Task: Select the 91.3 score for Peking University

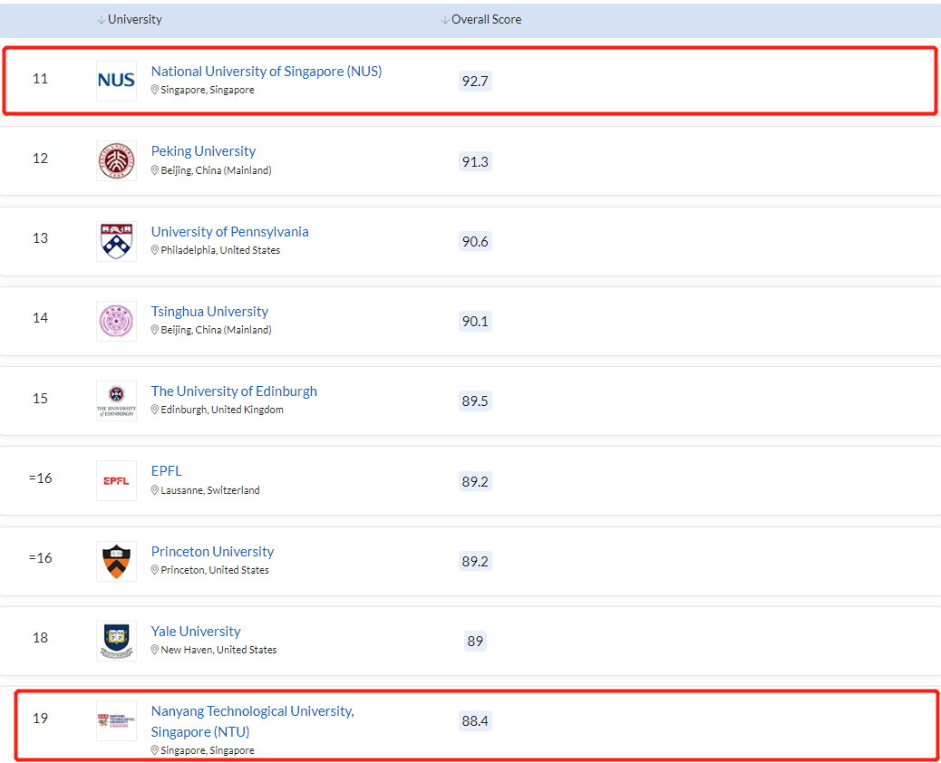Action: click(475, 161)
